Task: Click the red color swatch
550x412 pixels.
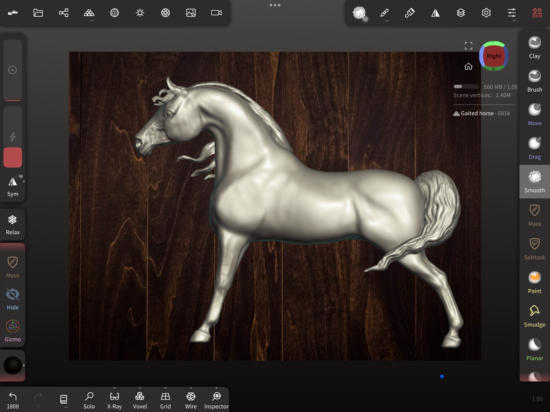Action: tap(13, 157)
